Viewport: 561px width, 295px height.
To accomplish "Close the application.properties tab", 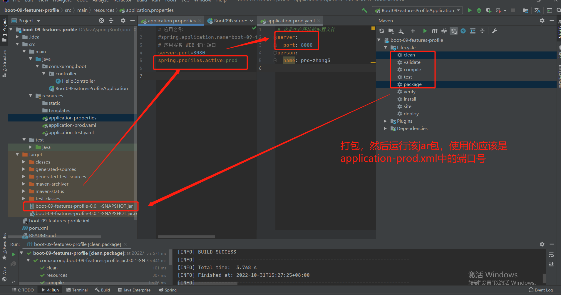I will (200, 21).
